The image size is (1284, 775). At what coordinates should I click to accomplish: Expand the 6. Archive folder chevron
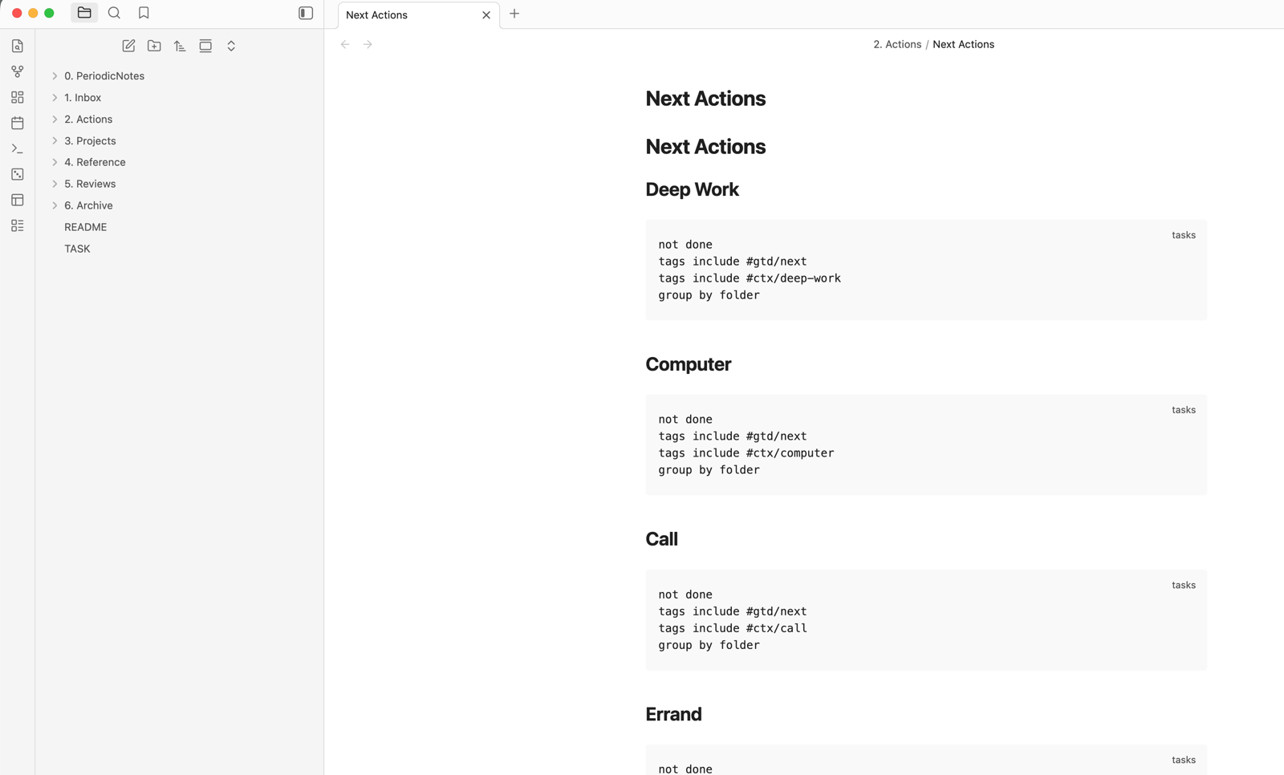(x=55, y=205)
